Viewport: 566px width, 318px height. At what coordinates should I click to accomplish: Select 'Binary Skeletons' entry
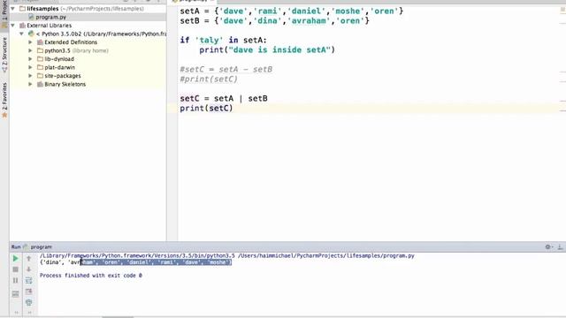pos(65,84)
